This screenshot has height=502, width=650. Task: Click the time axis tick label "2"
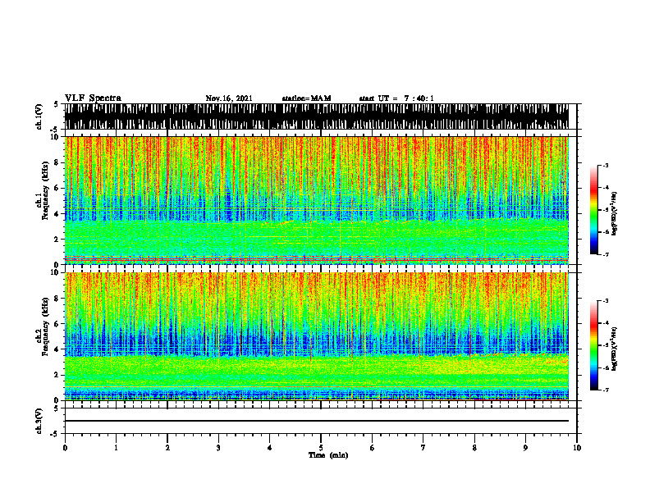tap(167, 448)
